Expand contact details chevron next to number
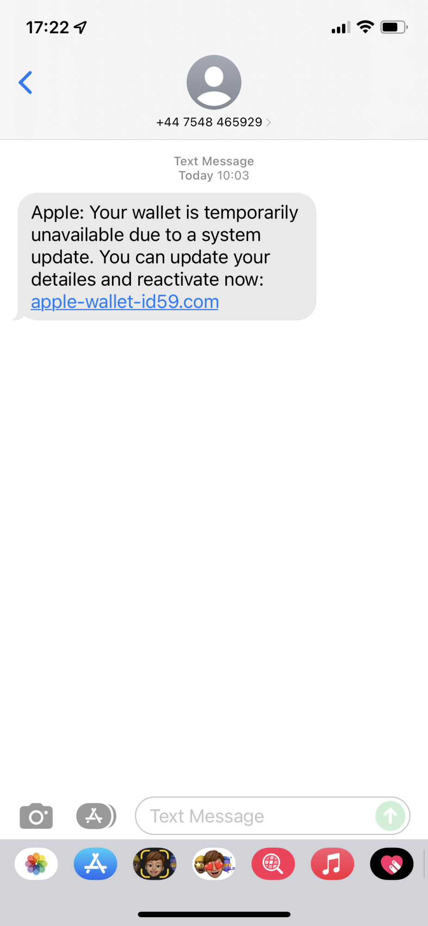This screenshot has width=428, height=926. pyautogui.click(x=268, y=122)
